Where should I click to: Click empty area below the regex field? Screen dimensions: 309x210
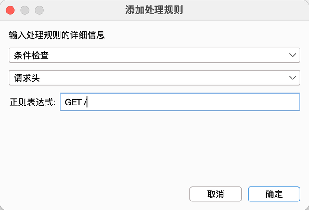tap(154, 144)
